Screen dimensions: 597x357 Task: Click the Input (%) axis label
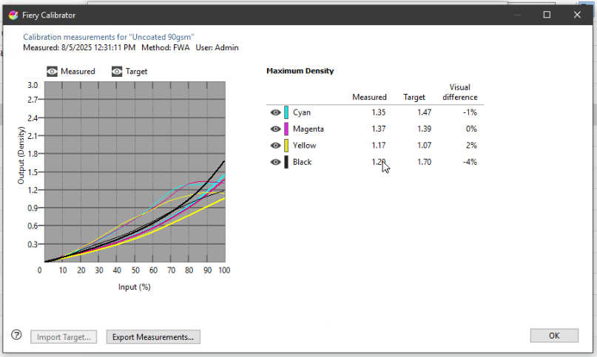point(135,287)
